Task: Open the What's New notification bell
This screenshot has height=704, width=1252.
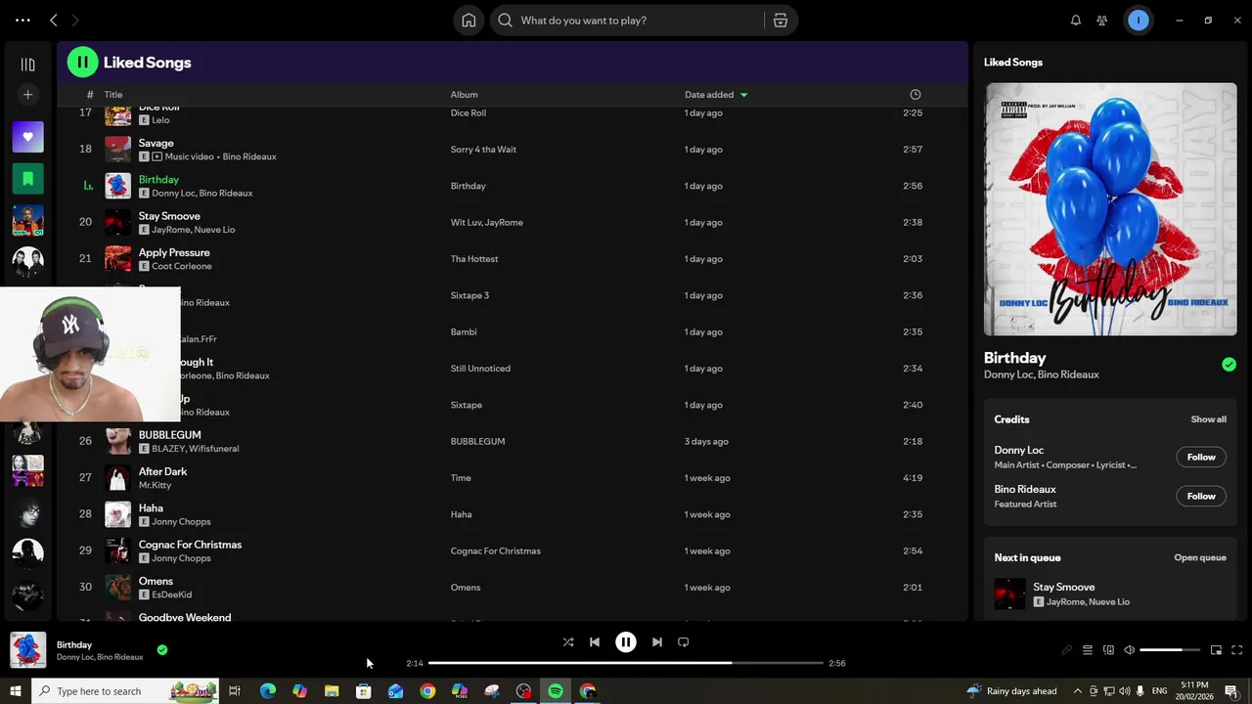Action: point(1076,21)
